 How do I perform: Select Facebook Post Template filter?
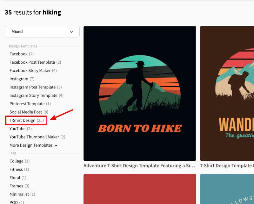[32, 62]
